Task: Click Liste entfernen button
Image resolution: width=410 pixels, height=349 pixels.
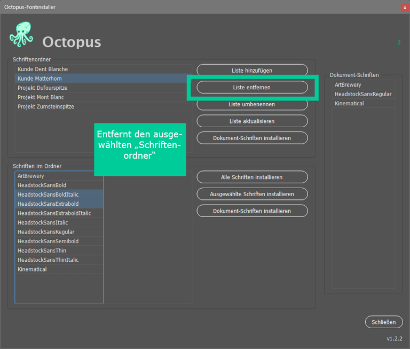Action: (252, 87)
